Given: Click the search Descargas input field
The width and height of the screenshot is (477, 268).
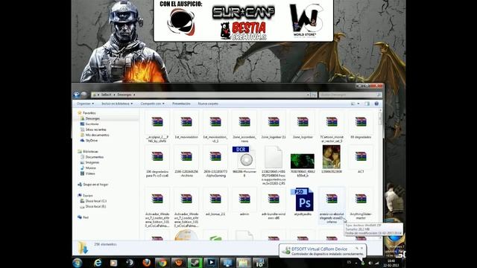Looking at the screenshot, I should (350, 95).
